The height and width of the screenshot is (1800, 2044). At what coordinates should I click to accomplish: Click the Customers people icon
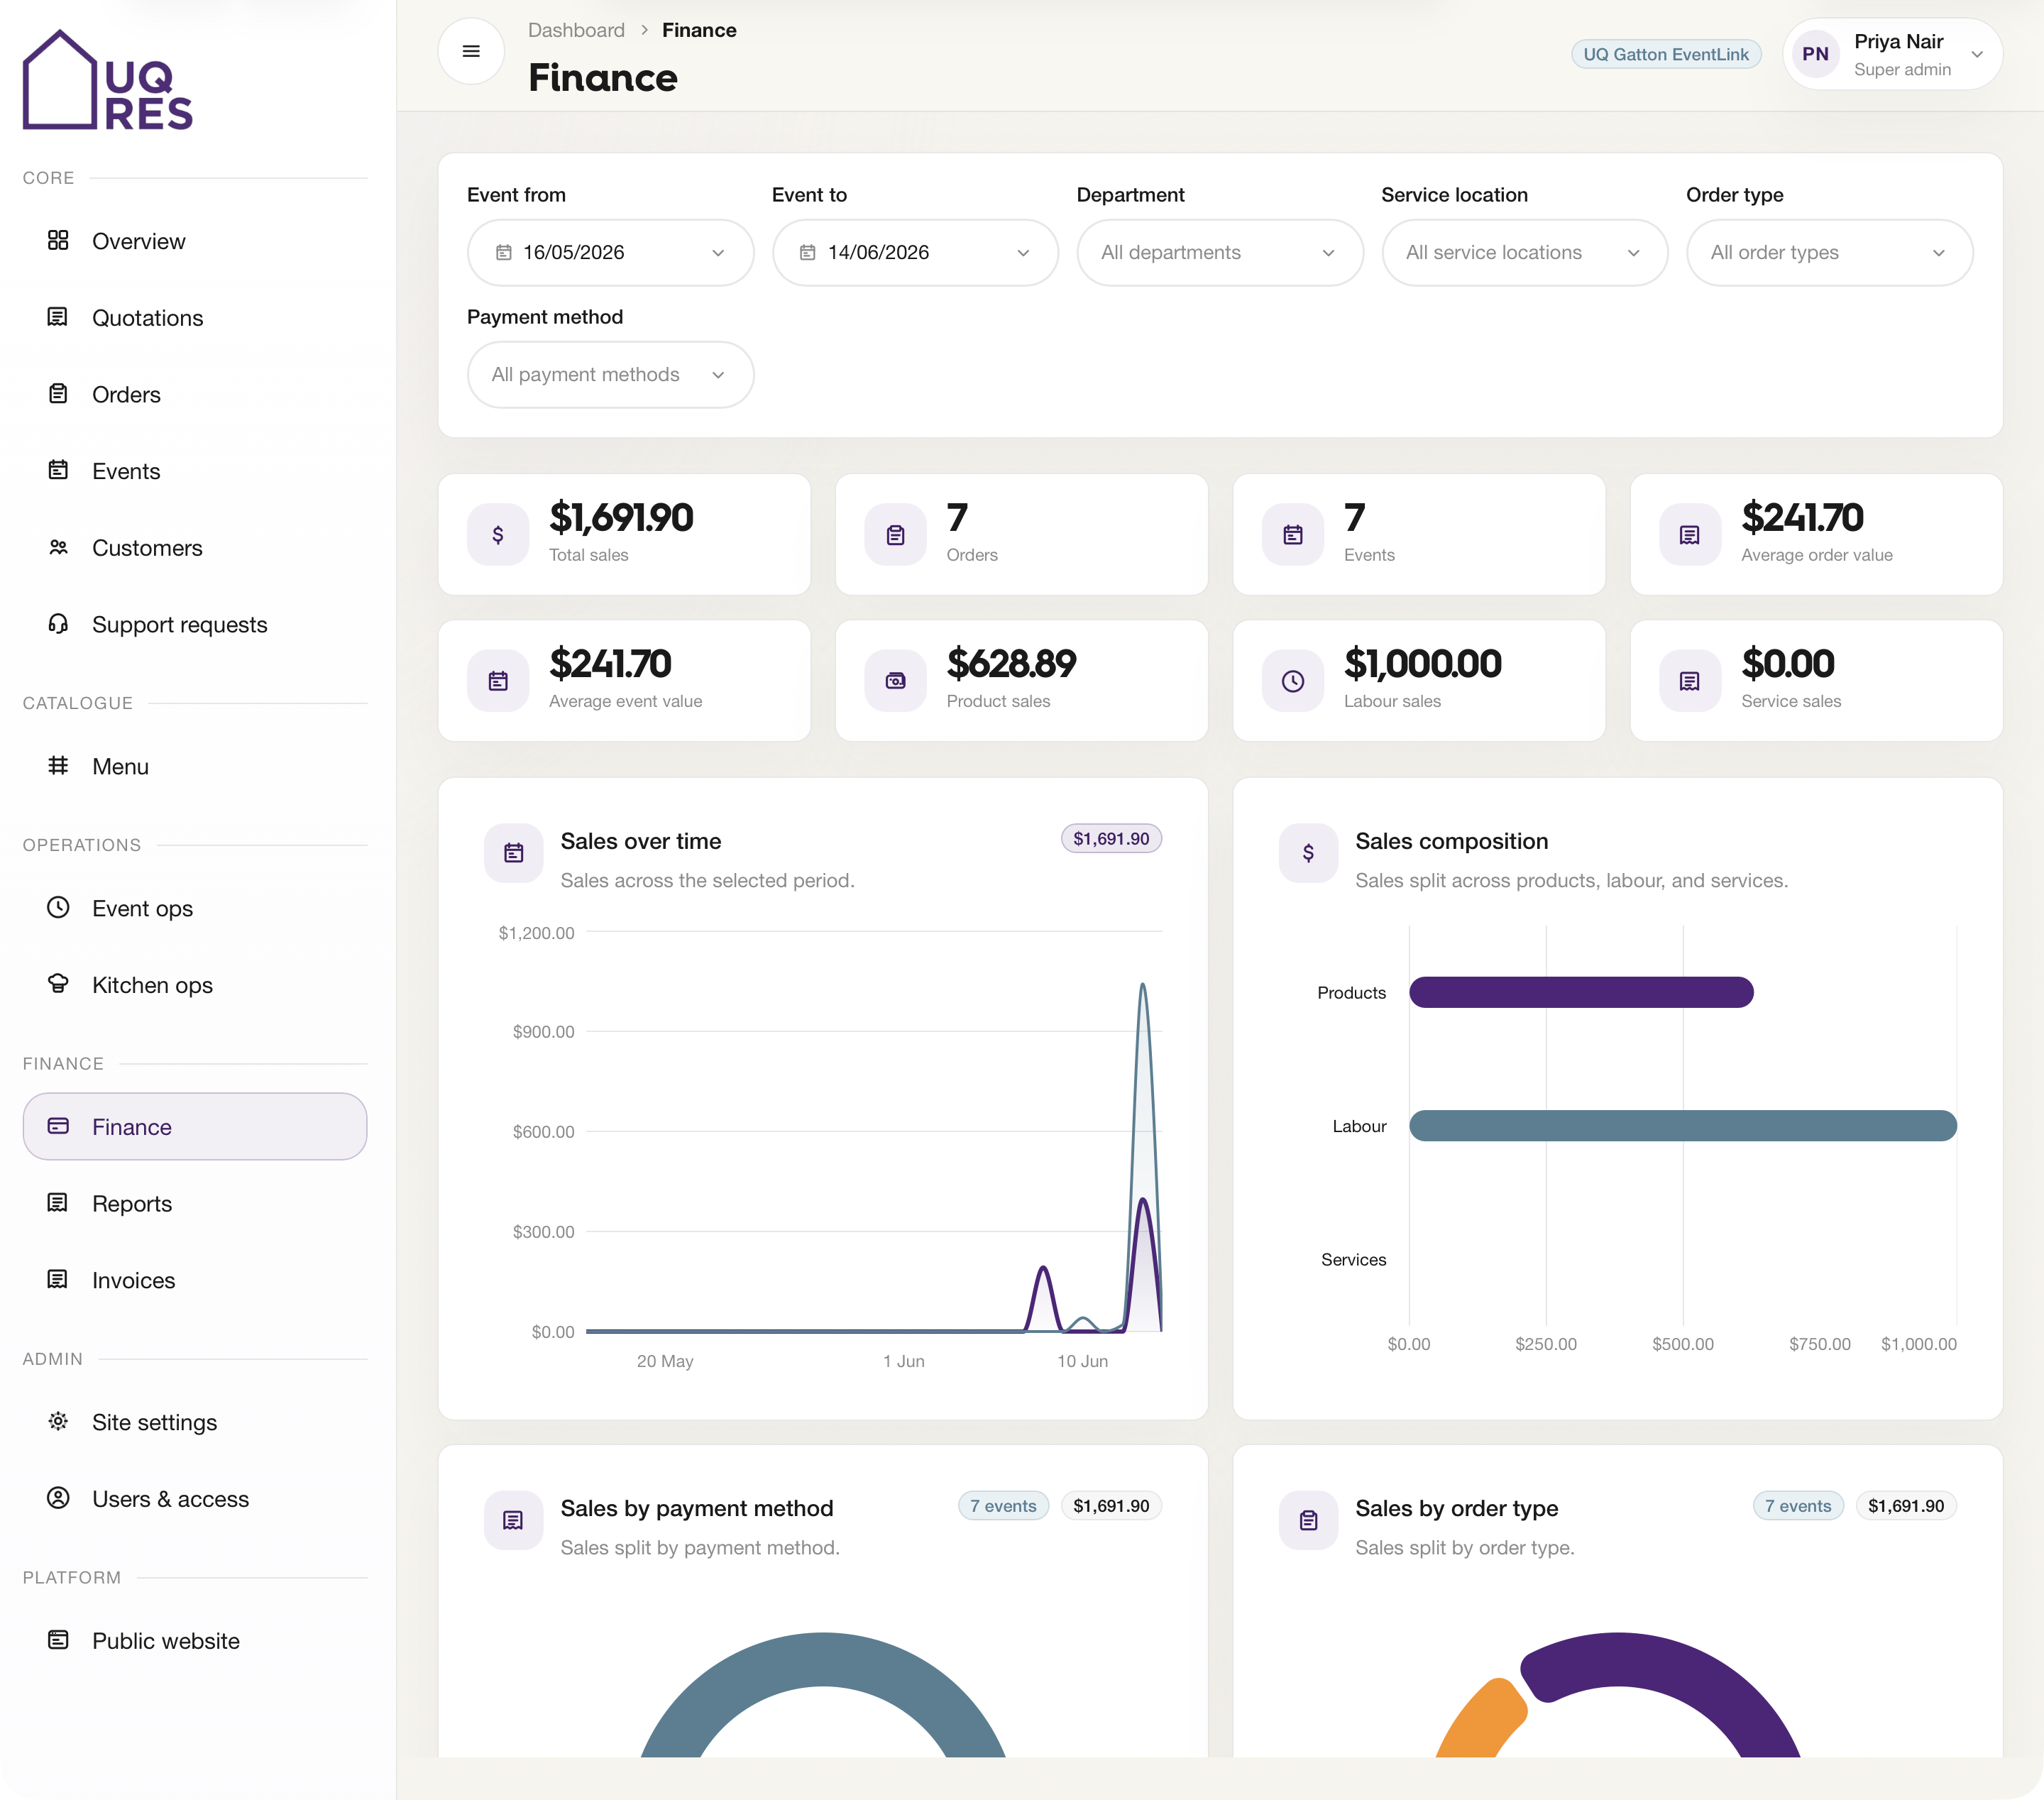coord(58,547)
